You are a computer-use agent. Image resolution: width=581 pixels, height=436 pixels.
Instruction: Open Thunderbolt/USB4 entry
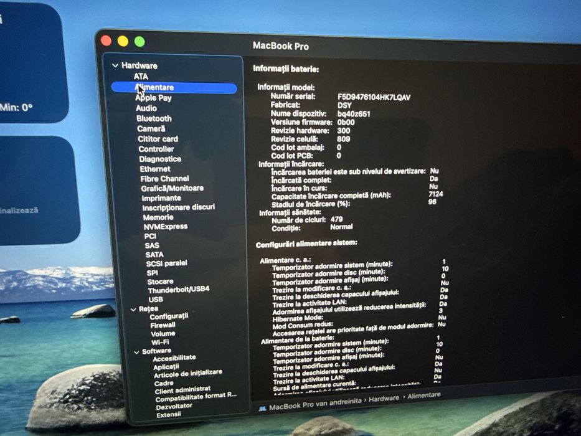pyautogui.click(x=179, y=289)
